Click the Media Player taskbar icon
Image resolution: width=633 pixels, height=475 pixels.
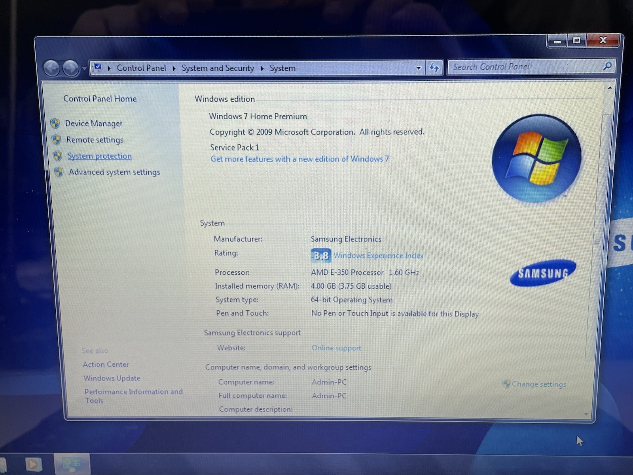pos(33,464)
